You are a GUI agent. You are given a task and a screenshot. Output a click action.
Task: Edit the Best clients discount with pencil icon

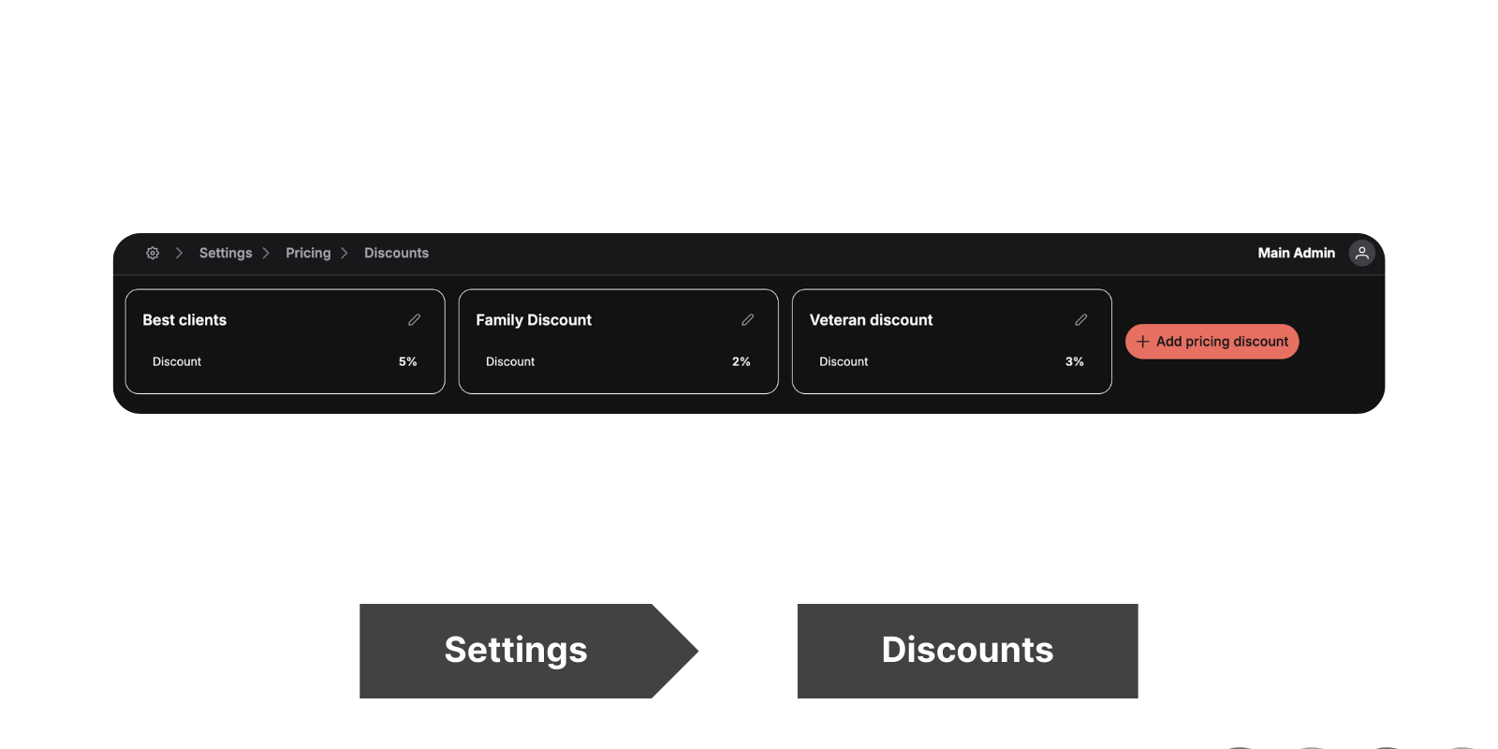click(x=414, y=319)
